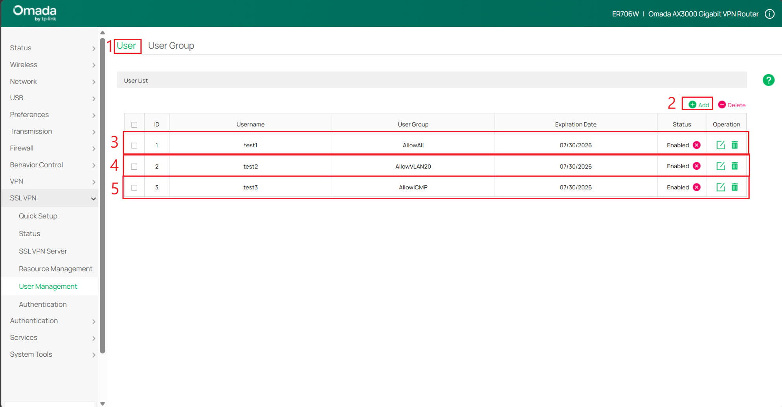The image size is (782, 407).
Task: Click the edit icon for user test2
Action: [720, 166]
